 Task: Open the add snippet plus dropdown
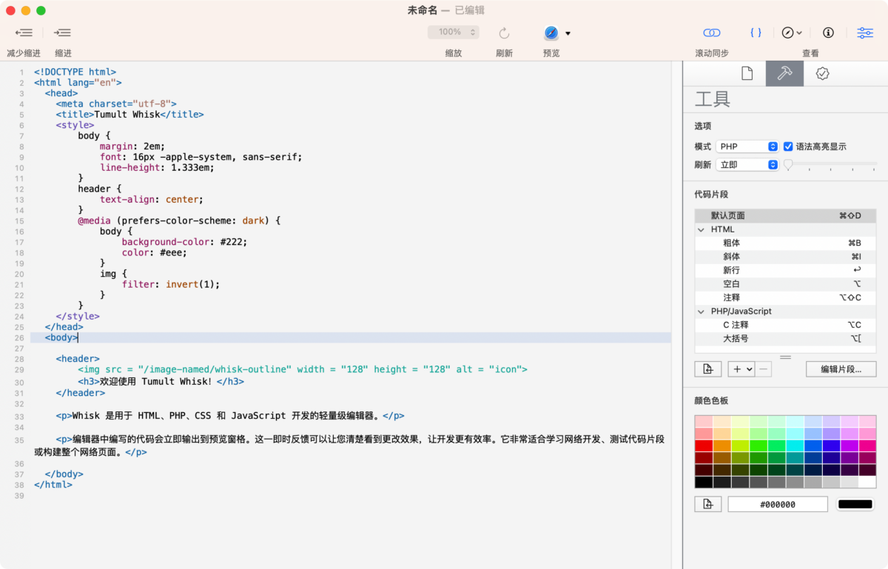741,369
